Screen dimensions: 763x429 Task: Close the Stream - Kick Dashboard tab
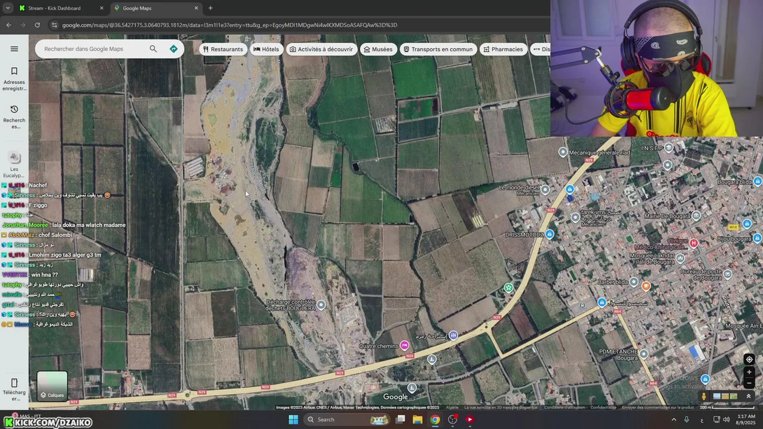coord(101,8)
